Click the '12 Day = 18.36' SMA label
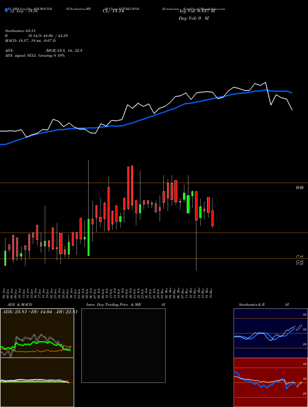This screenshot has width=308, height=407. pos(24,12)
